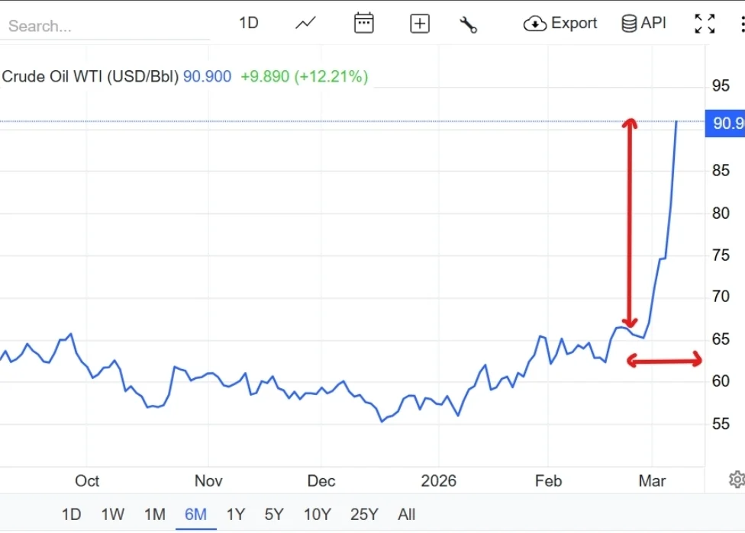Open the wrench chart tools icon
745x533 pixels.
click(468, 24)
